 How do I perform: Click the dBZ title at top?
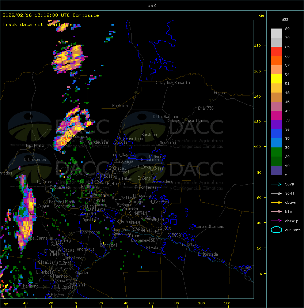[152, 5]
